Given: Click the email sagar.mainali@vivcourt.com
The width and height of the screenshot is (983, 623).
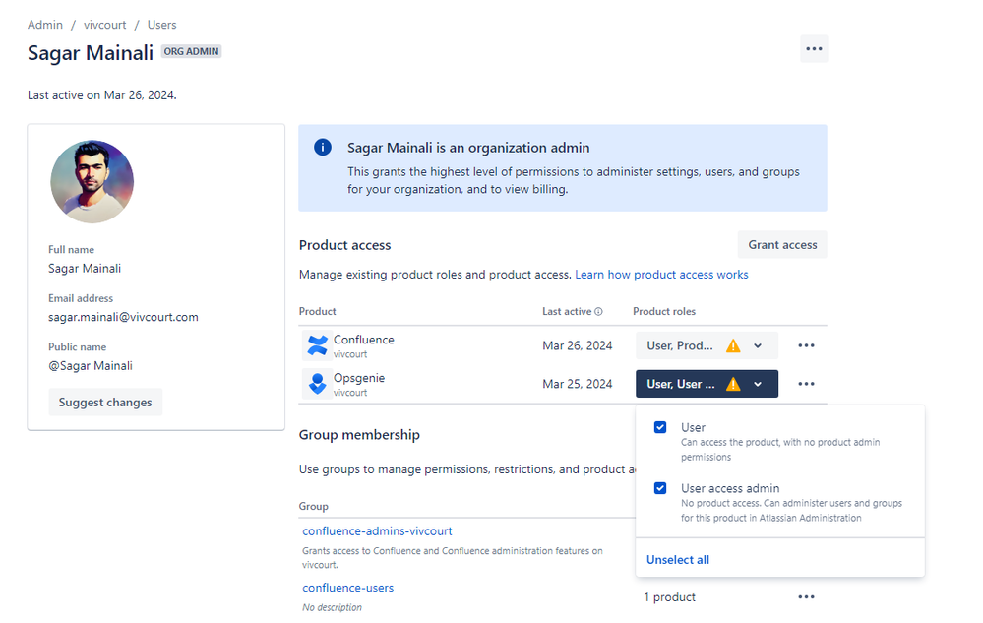Looking at the screenshot, I should pos(124,317).
